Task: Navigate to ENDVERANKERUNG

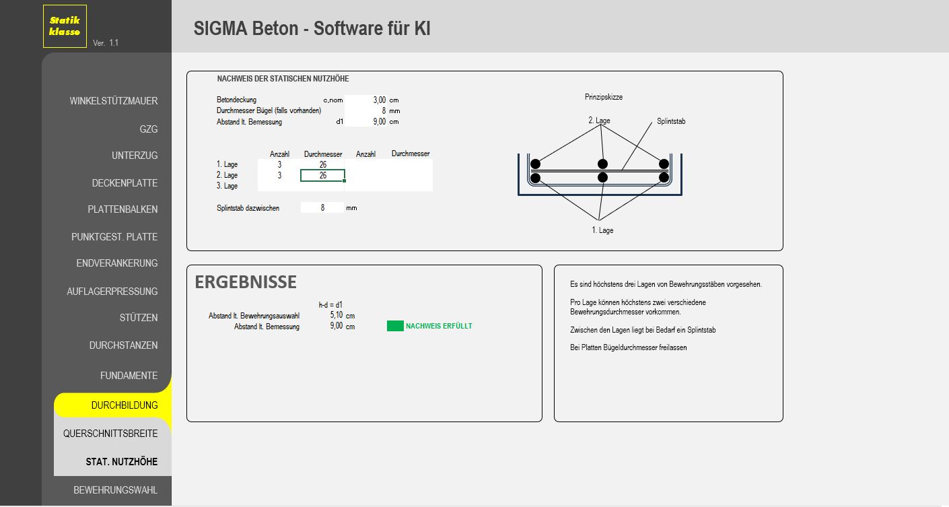Action: pos(116,263)
